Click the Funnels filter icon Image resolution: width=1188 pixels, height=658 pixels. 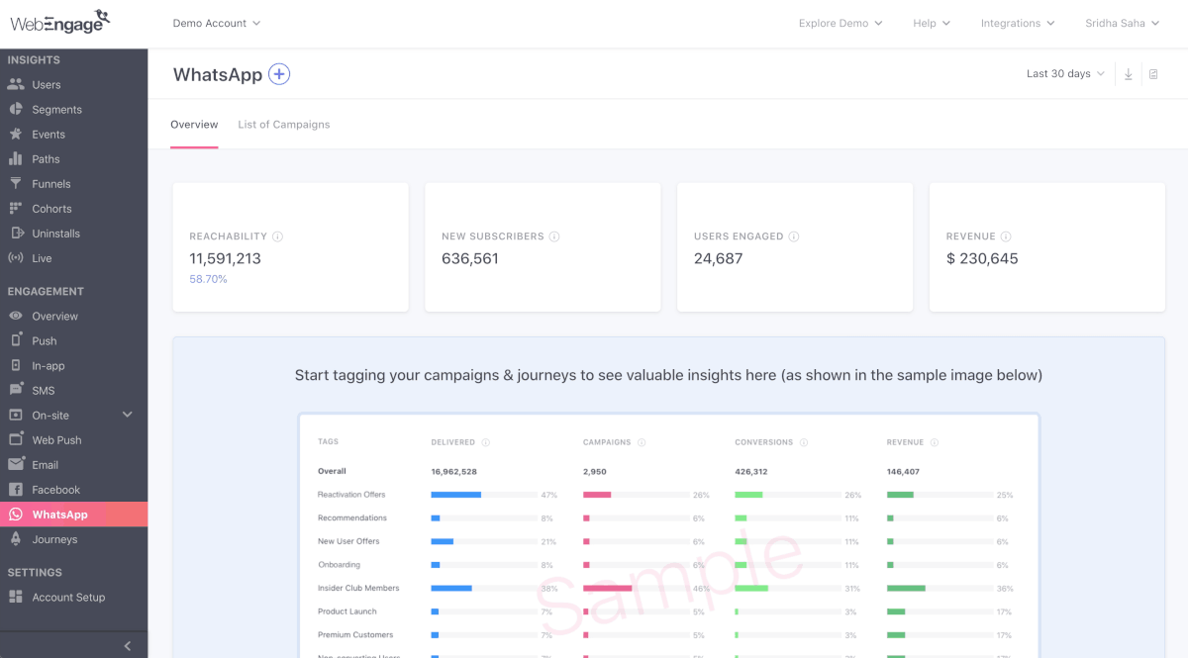[x=16, y=184]
